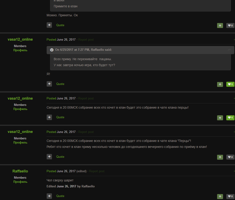Upvote Raffaello's 'Чел сверху шарит' post
Image resolution: width=235 pixels, height=200 pixels.
[220, 196]
